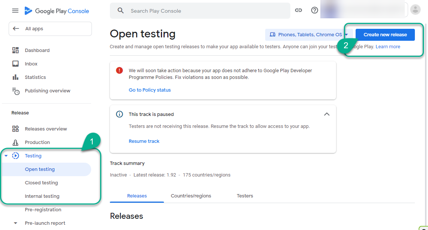Collapse the Testing section arrow
The height and width of the screenshot is (230, 428).
(6, 156)
